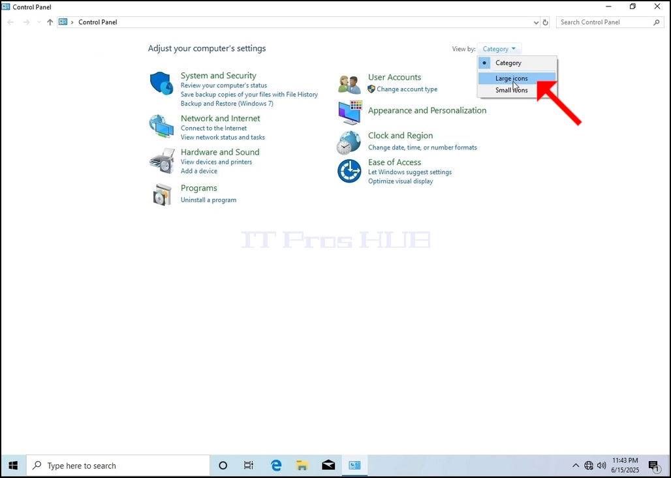Open Backup and Restore (Windows 7)
Viewport: 671px width, 478px height.
pyautogui.click(x=226, y=104)
